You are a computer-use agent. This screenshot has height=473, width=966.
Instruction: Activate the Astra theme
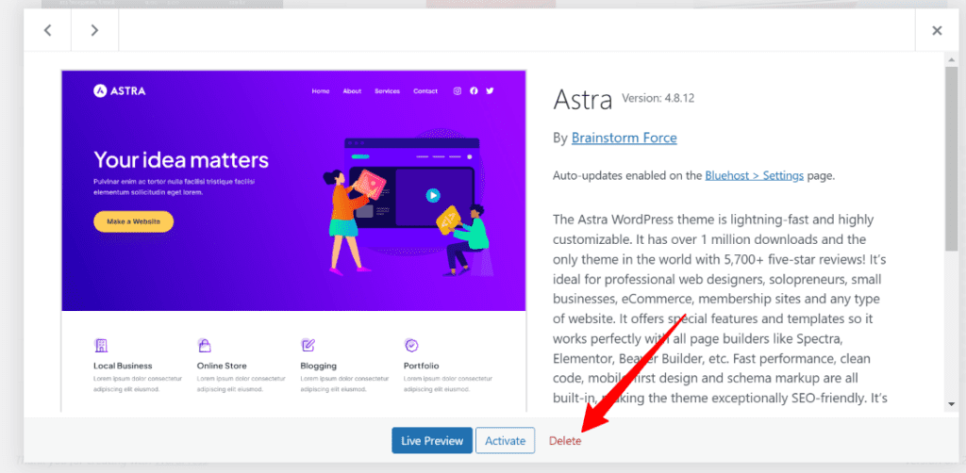tap(506, 440)
